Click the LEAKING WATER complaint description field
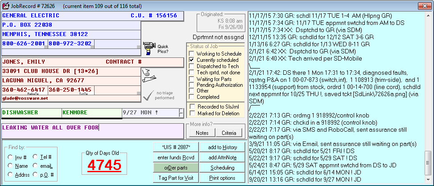Image resolution: width=434 pixels, height=186 pixels. pos(93,131)
